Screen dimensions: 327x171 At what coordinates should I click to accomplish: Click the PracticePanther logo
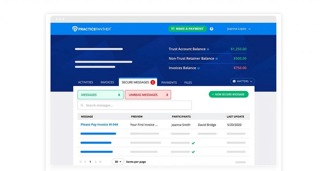92,29
